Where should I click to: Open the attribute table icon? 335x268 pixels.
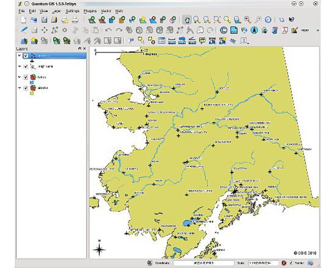(x=162, y=41)
